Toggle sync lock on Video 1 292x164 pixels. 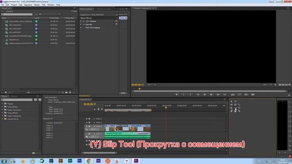[x=89, y=126]
